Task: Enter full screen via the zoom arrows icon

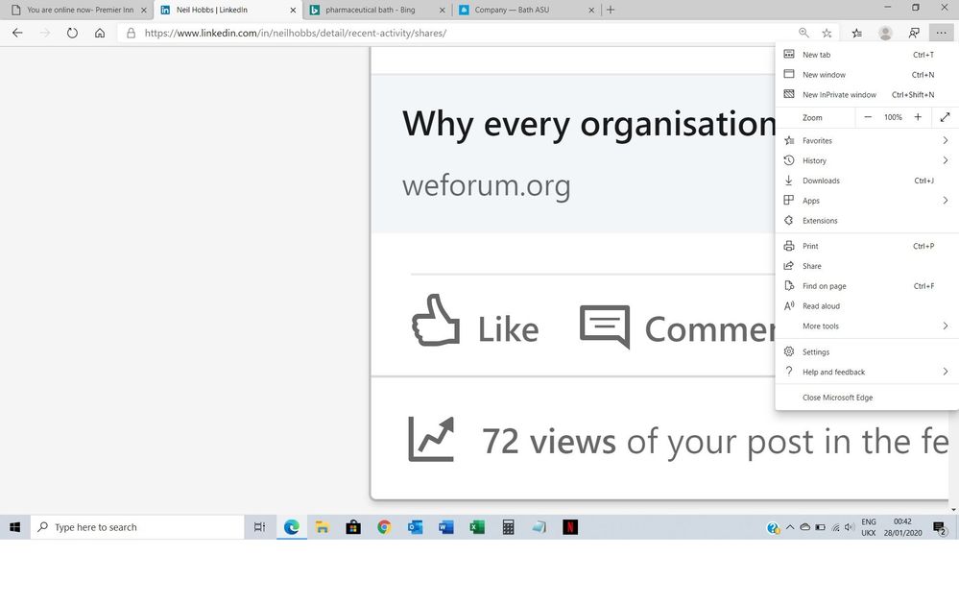Action: tap(945, 117)
